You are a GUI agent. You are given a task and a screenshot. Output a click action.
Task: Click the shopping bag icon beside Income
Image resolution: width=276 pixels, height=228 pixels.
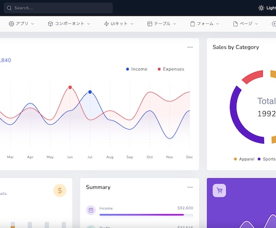pyautogui.click(x=91, y=210)
